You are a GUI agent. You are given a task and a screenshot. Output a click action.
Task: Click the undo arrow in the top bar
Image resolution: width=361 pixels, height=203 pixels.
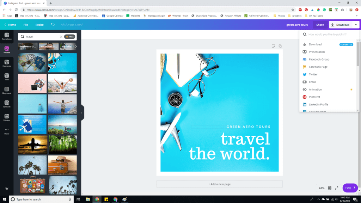point(53,24)
